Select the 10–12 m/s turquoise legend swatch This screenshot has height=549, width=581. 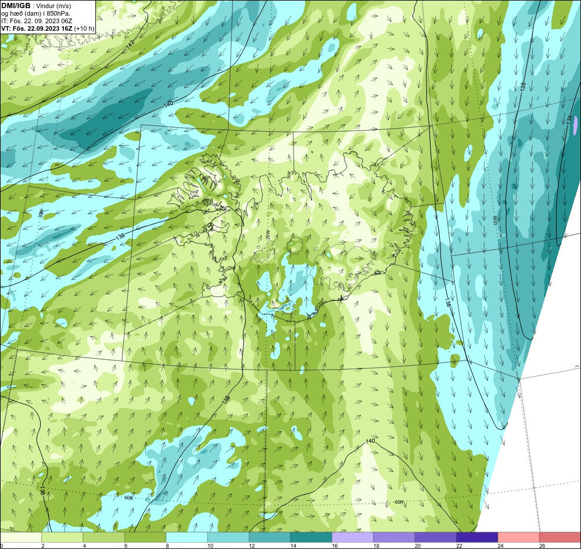[228, 537]
